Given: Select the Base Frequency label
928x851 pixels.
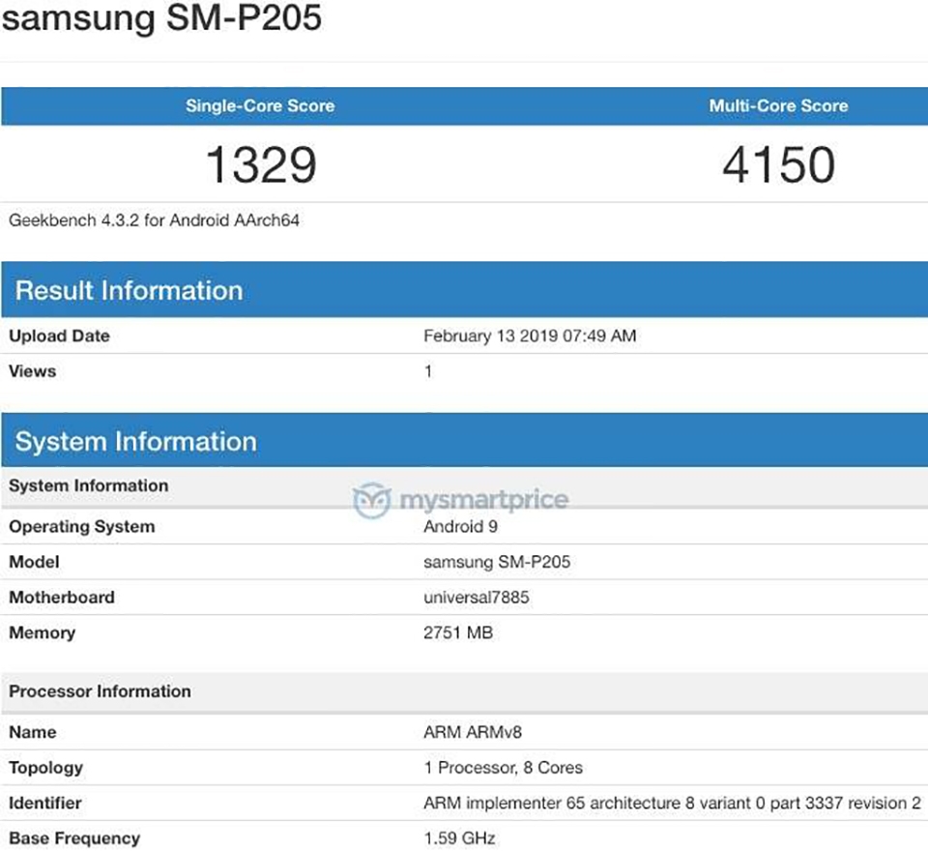Looking at the screenshot, I should click(x=74, y=838).
